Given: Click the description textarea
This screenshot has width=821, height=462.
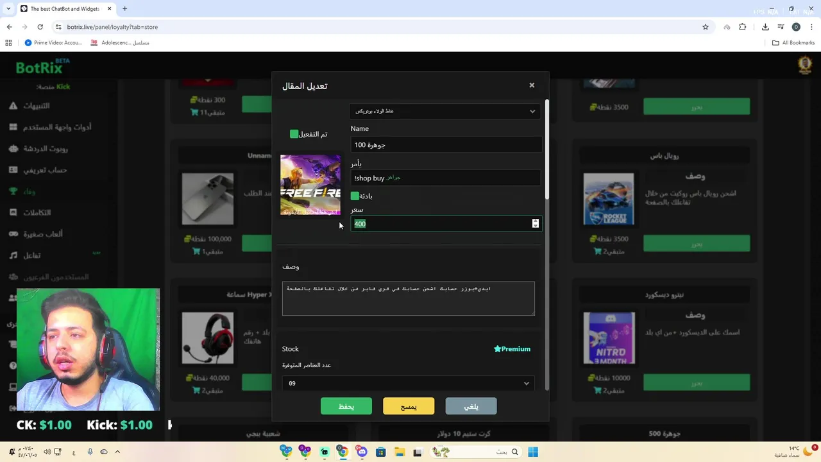Looking at the screenshot, I should [409, 298].
